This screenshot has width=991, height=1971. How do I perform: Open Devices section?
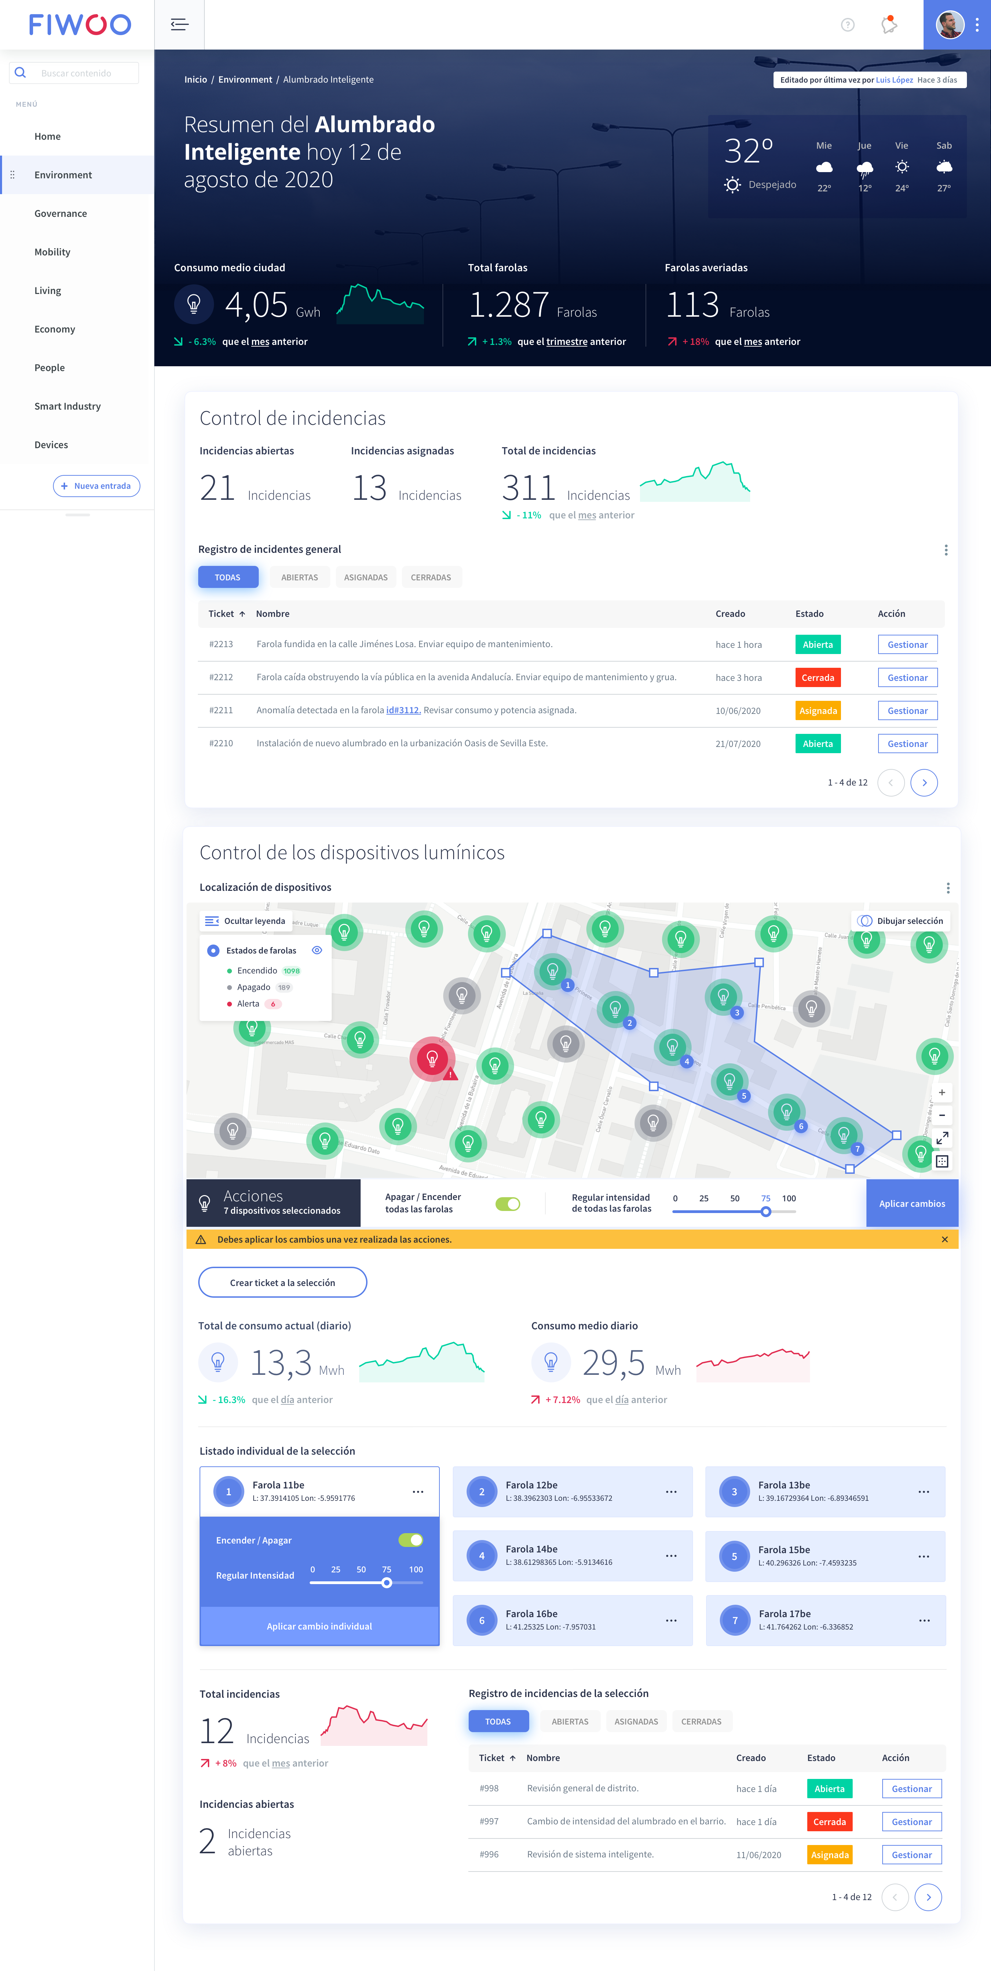(51, 444)
